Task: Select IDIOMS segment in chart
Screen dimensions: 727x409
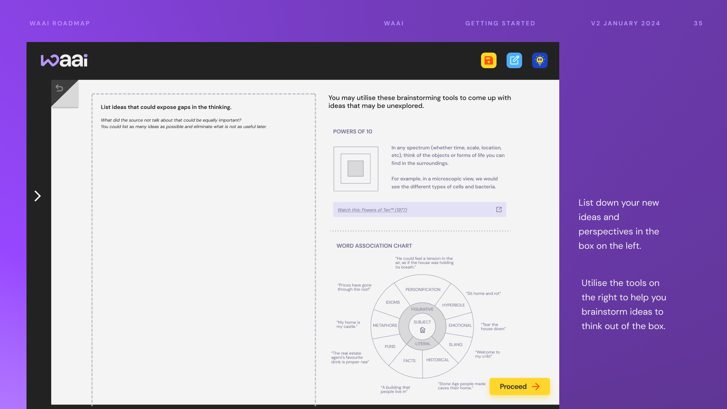Action: coord(393,303)
